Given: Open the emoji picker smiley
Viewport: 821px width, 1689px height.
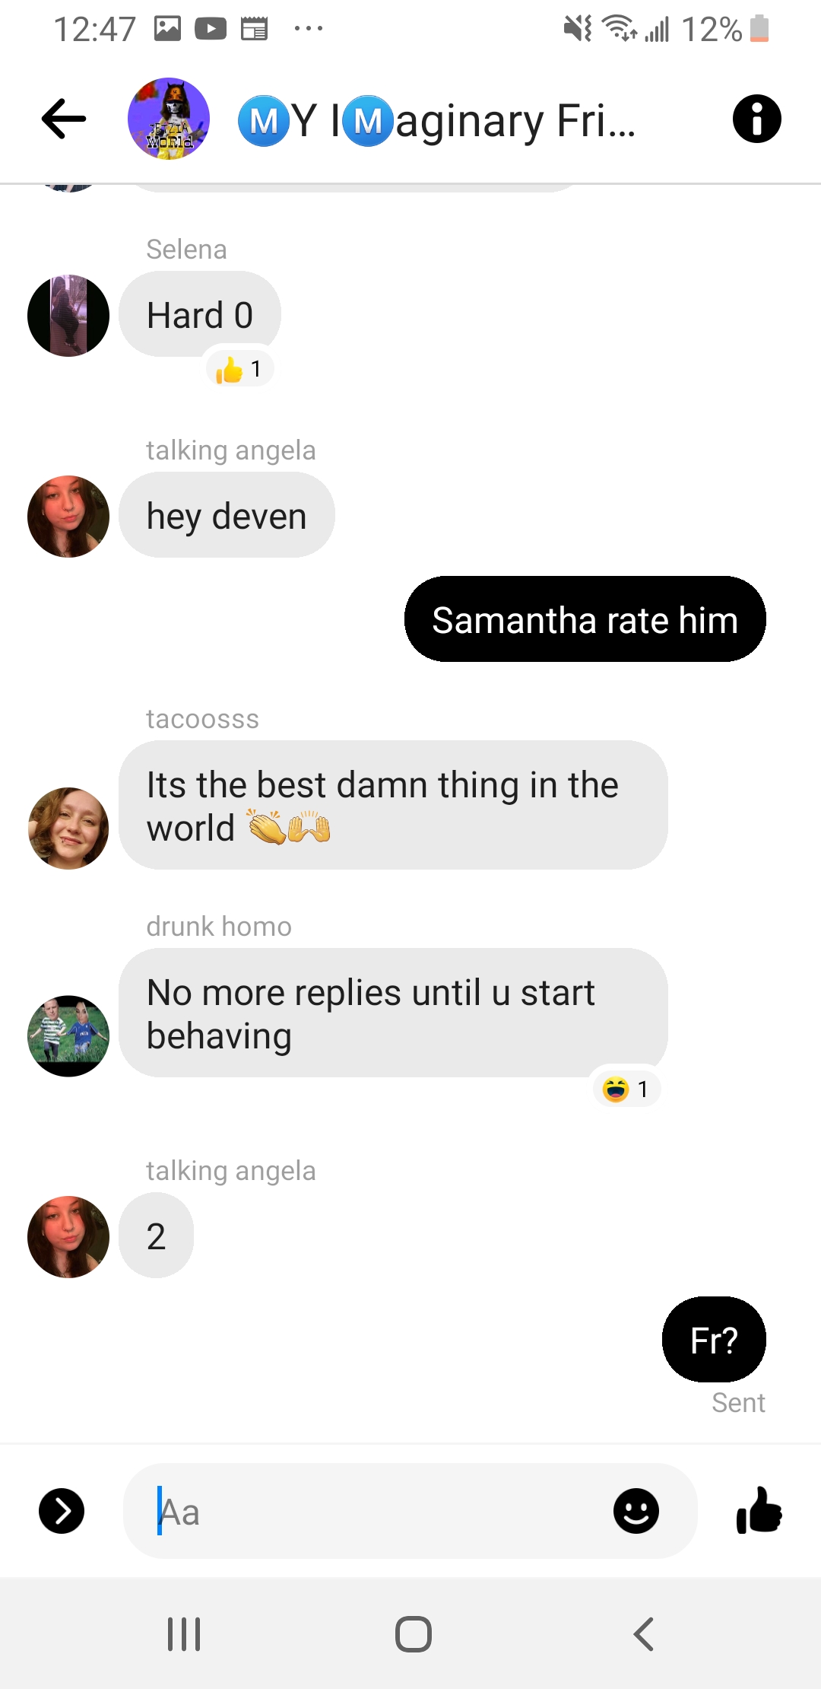Looking at the screenshot, I should [636, 1510].
